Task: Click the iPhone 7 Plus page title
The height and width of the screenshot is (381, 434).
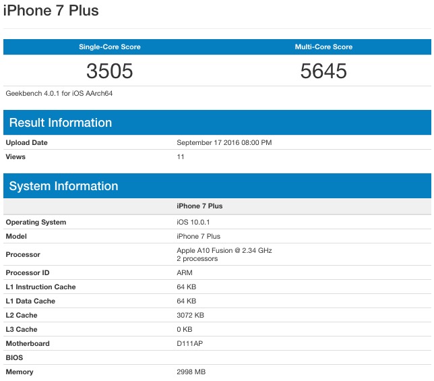Action: tap(51, 11)
